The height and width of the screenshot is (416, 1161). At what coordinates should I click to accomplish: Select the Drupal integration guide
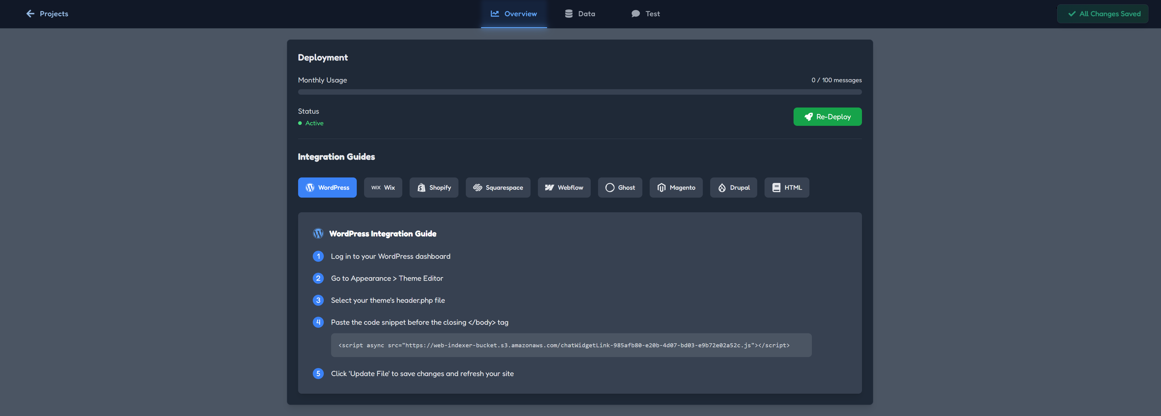(733, 188)
